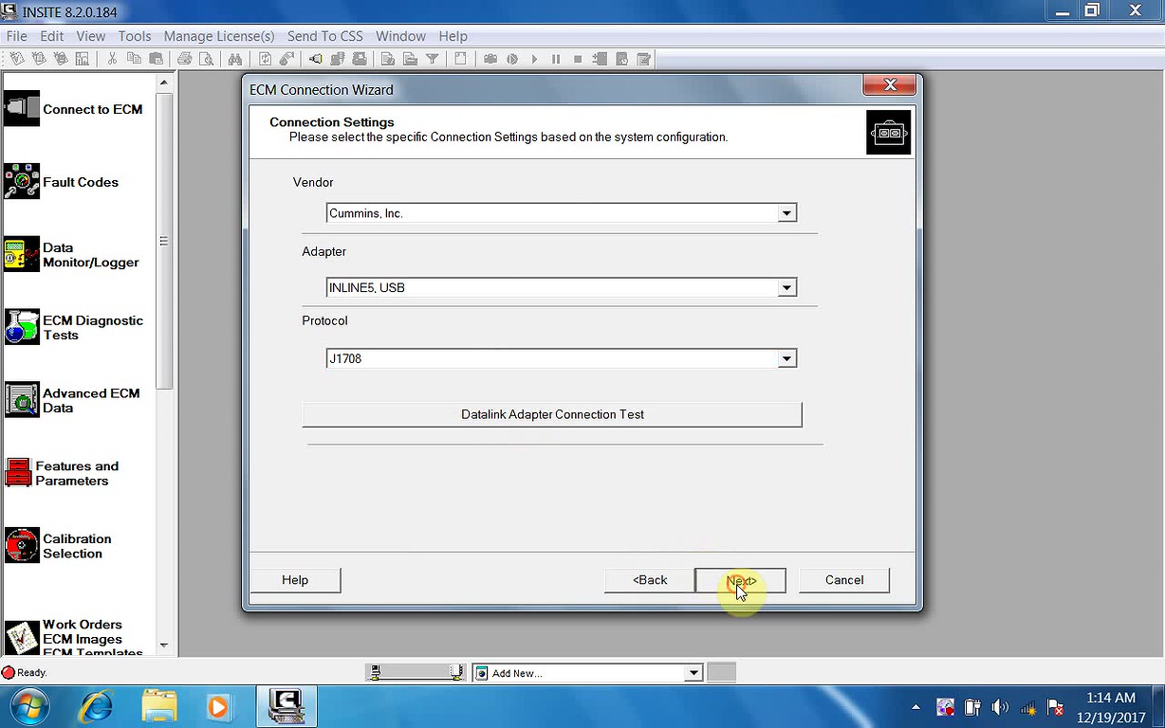Close the ECM Connection Wizard dialog
The width and height of the screenshot is (1165, 728).
(890, 85)
